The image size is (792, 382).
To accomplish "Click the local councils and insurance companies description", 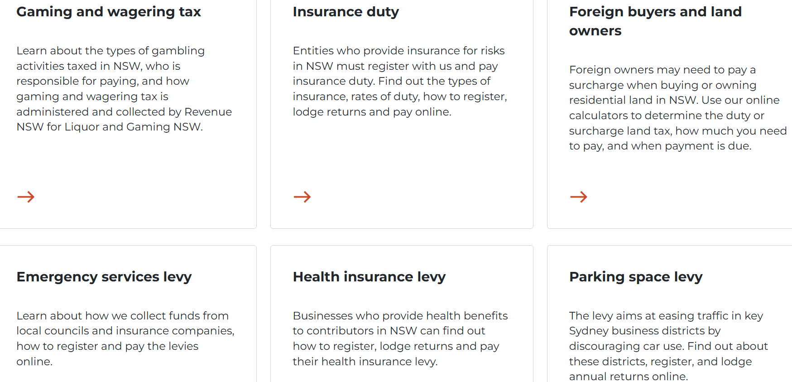I will tap(125, 338).
